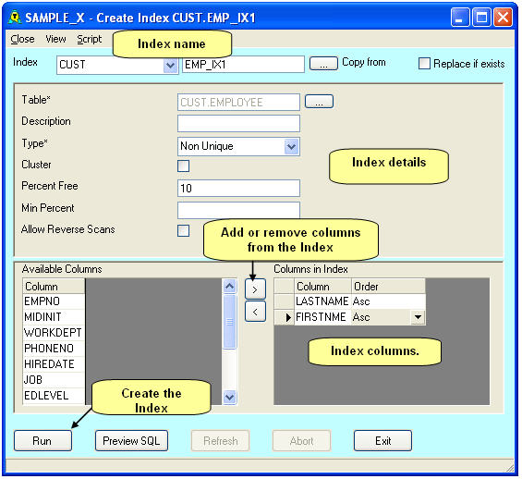Add selected column to index with > button

tap(255, 289)
